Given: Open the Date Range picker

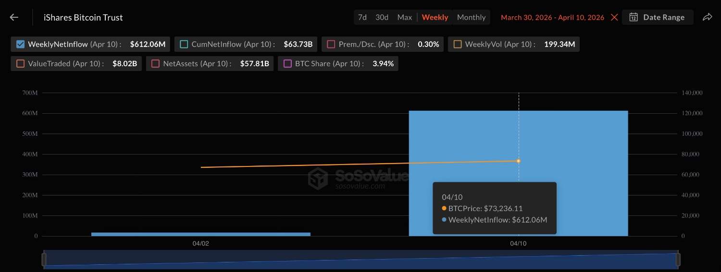Looking at the screenshot, I should (x=658, y=17).
